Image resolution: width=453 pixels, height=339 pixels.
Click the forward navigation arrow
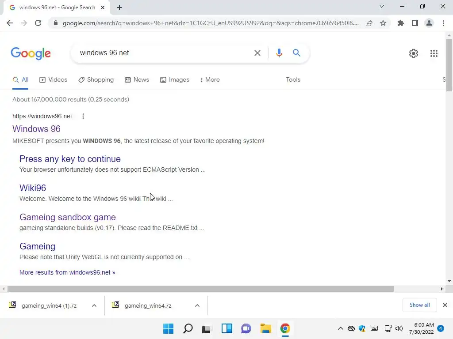pyautogui.click(x=24, y=23)
